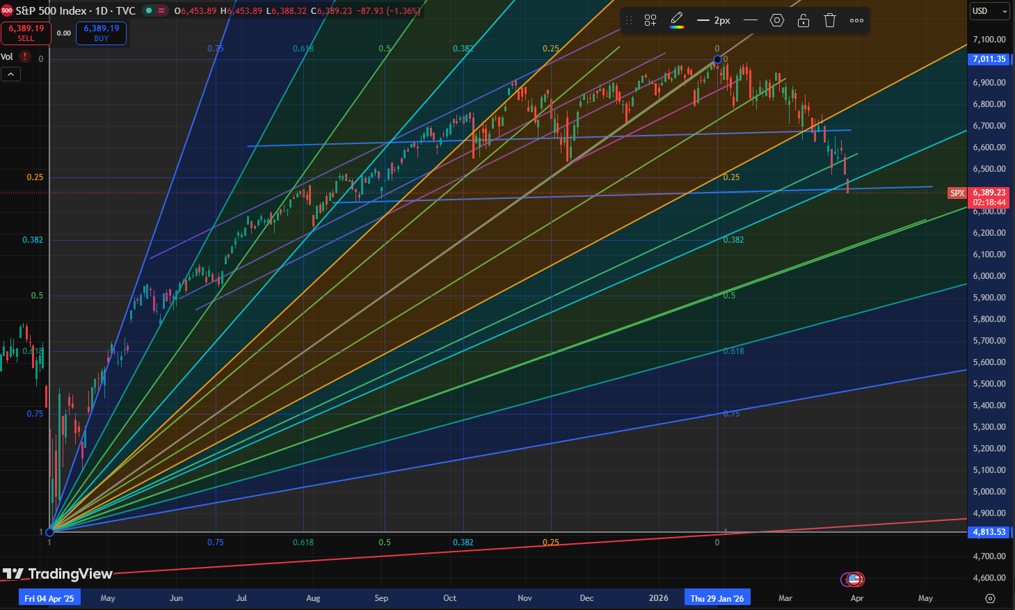Open the line style selector
The height and width of the screenshot is (610, 1015).
point(751,20)
